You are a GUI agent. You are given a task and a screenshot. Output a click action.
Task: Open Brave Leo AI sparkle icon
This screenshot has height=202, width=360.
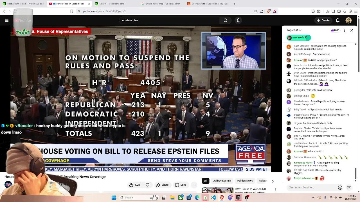click(x=345, y=11)
